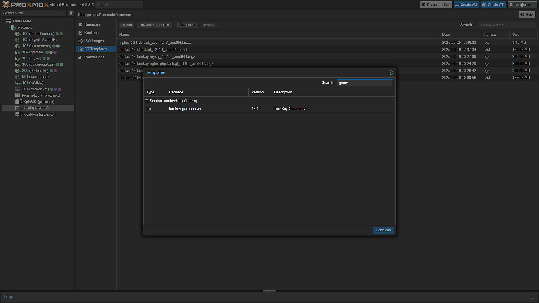Select debian-12-standard_12.7-1 template row
This screenshot has height=303, width=539.
point(327,50)
